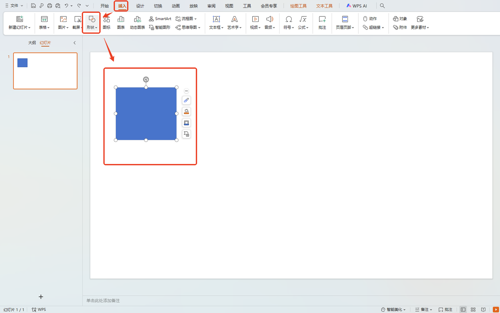This screenshot has height=313, width=500.
Task: Open the 新建幻灯片 dropdown
Action: point(19,27)
